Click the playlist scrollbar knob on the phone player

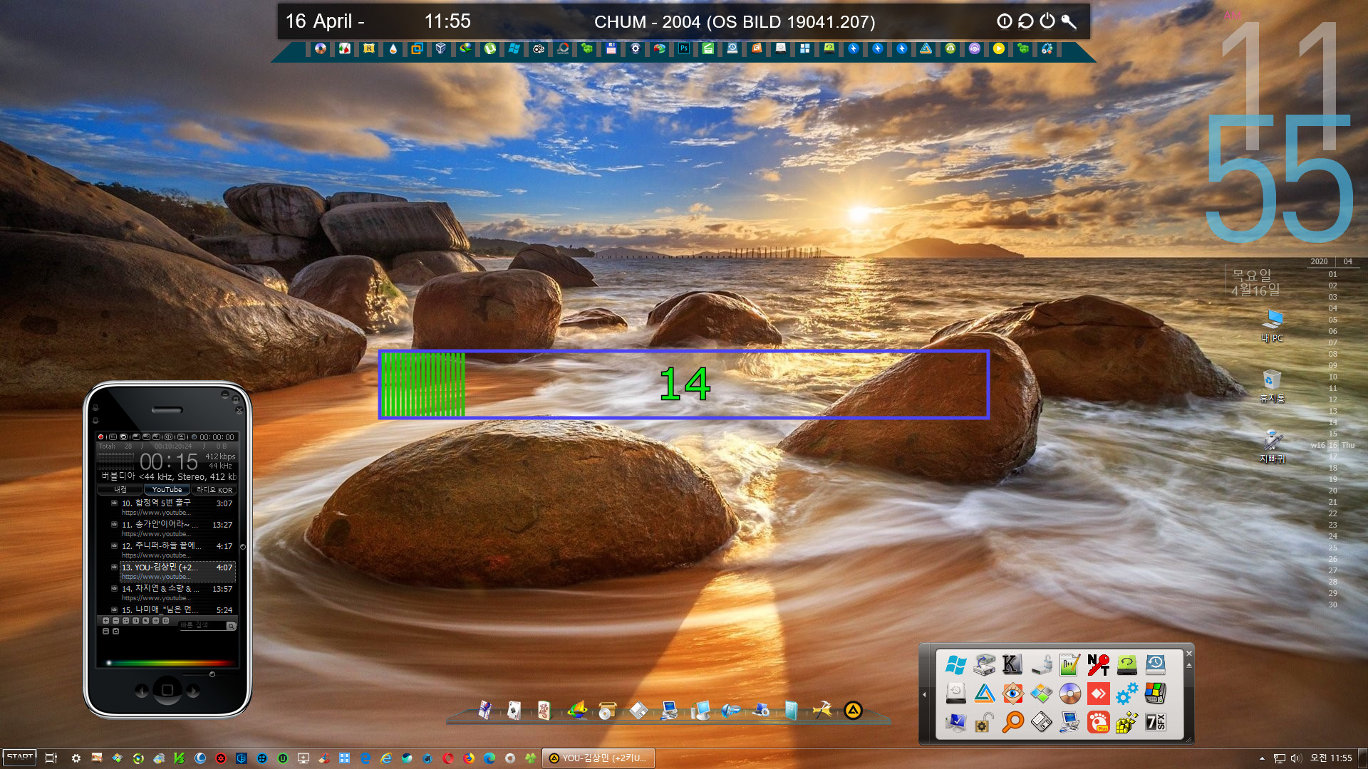click(x=243, y=547)
